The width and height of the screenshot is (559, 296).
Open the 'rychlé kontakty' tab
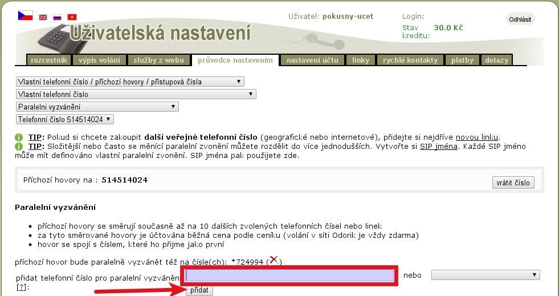(x=410, y=60)
